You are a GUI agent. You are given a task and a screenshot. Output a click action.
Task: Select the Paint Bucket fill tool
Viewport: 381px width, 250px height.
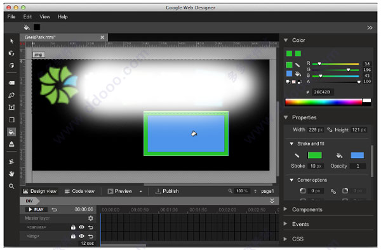(x=11, y=132)
